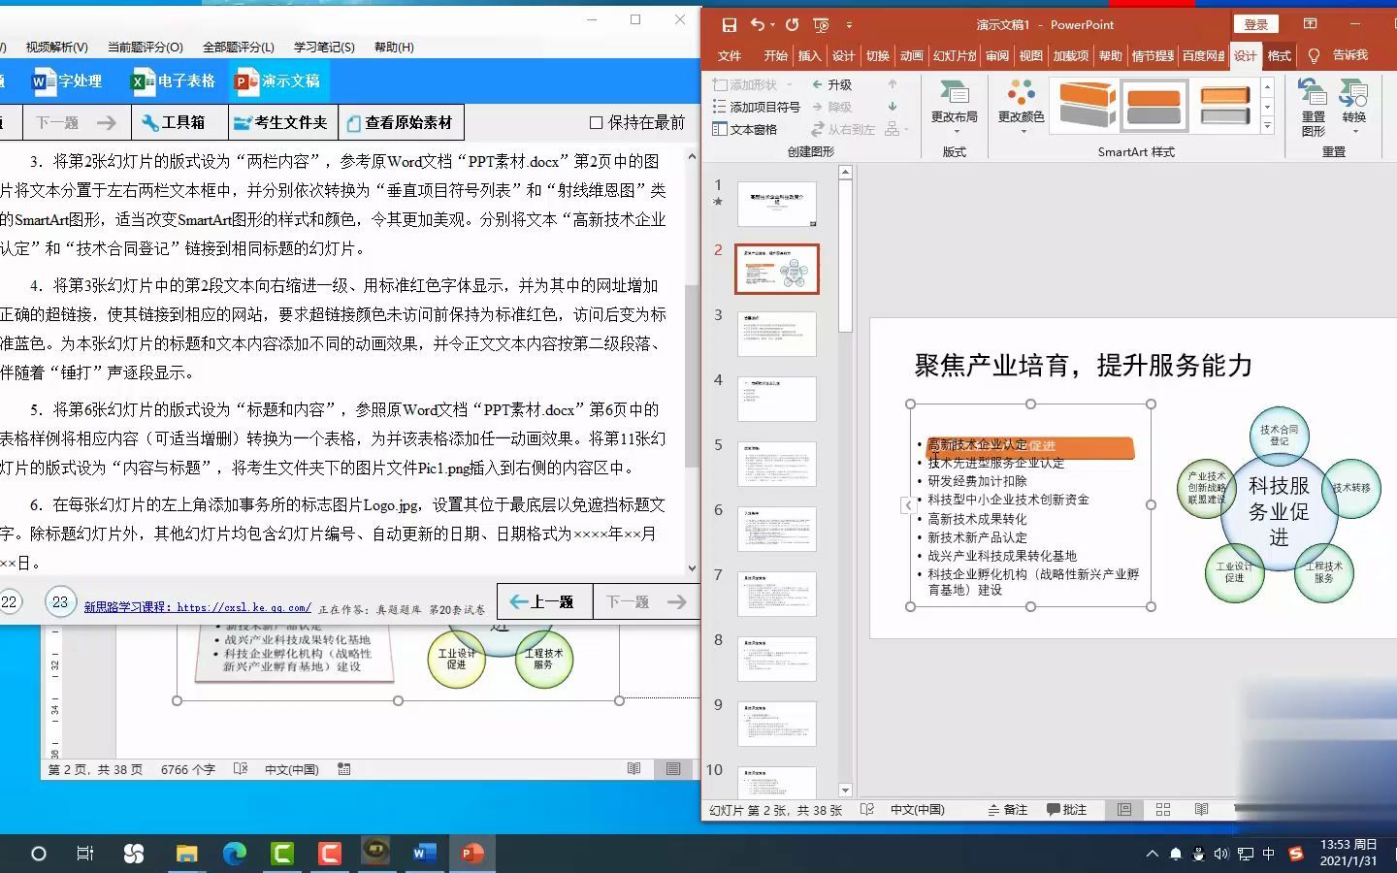Click the 上一题 button
Viewport: 1397px width, 873px height.
(543, 601)
